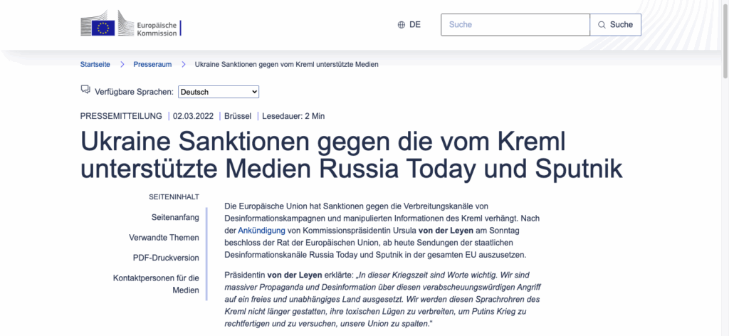
Task: Click the main headline Ukraine Sanktionen
Action: [x=351, y=156]
